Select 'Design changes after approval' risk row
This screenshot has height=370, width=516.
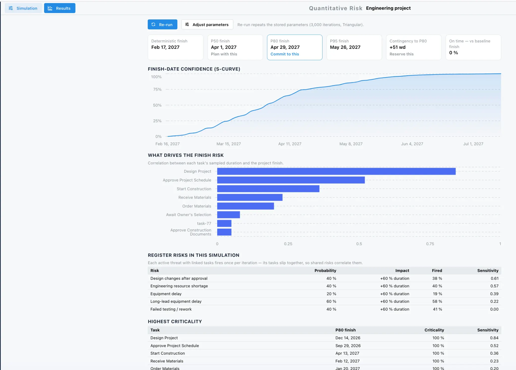click(x=325, y=278)
